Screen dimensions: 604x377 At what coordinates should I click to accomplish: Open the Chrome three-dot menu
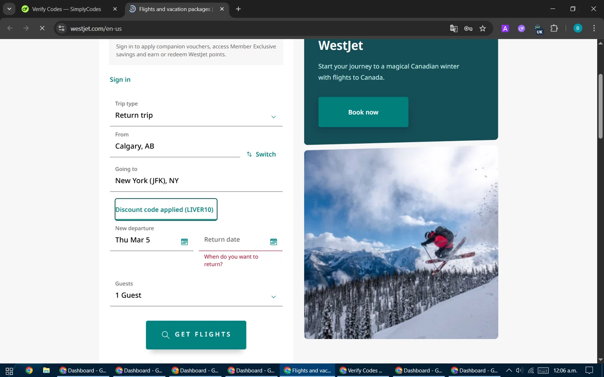tap(594, 28)
